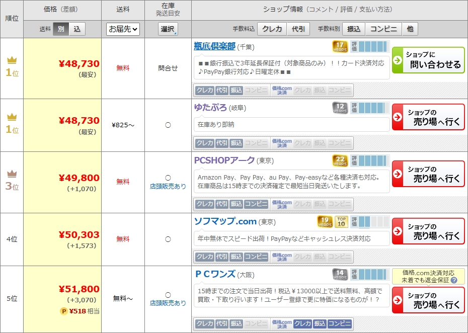The image size is (468, 333).
Task: Click 店頭販売あり link for PCSHOPアーク
Action: pos(168,186)
